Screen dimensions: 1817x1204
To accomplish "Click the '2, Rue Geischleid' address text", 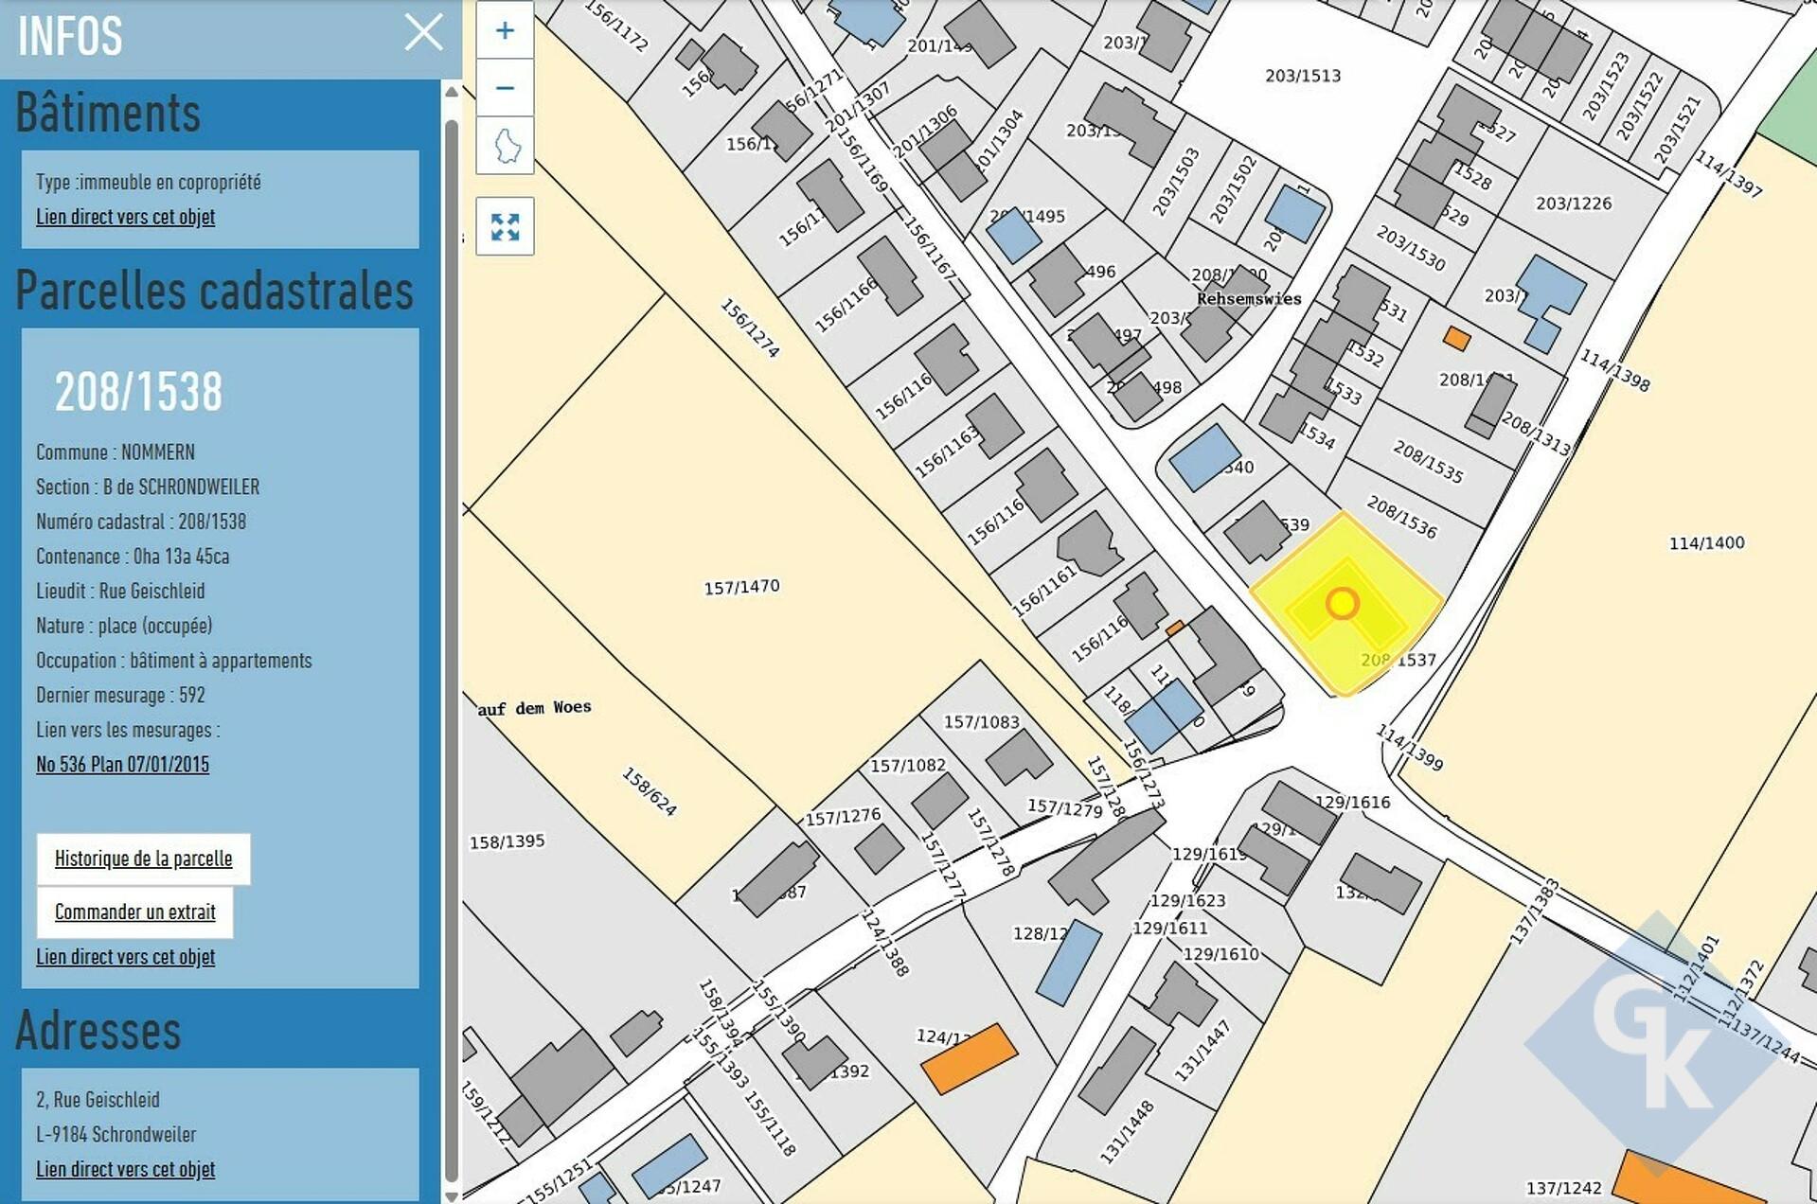I will tap(98, 1100).
